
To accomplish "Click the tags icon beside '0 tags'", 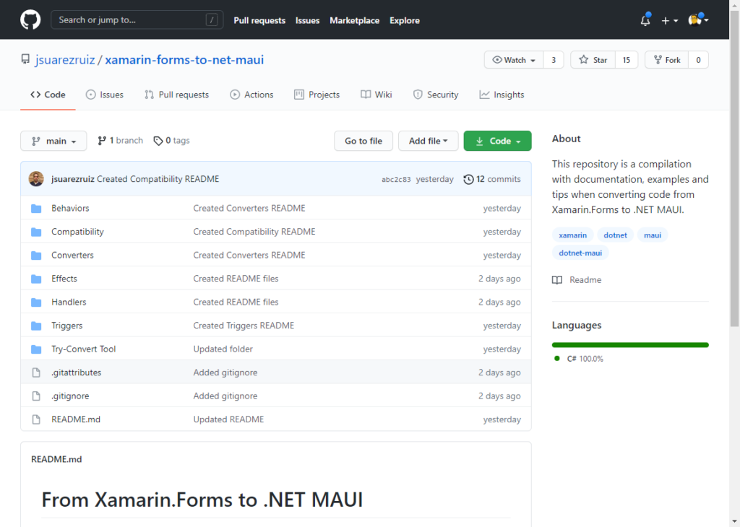I will (x=158, y=140).
